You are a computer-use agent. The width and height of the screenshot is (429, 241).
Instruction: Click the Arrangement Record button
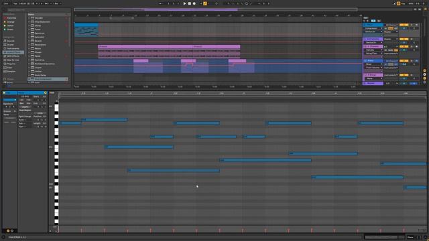pyautogui.click(x=194, y=3)
